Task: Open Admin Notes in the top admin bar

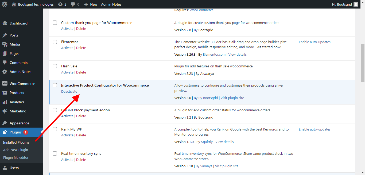Action: [111, 4]
